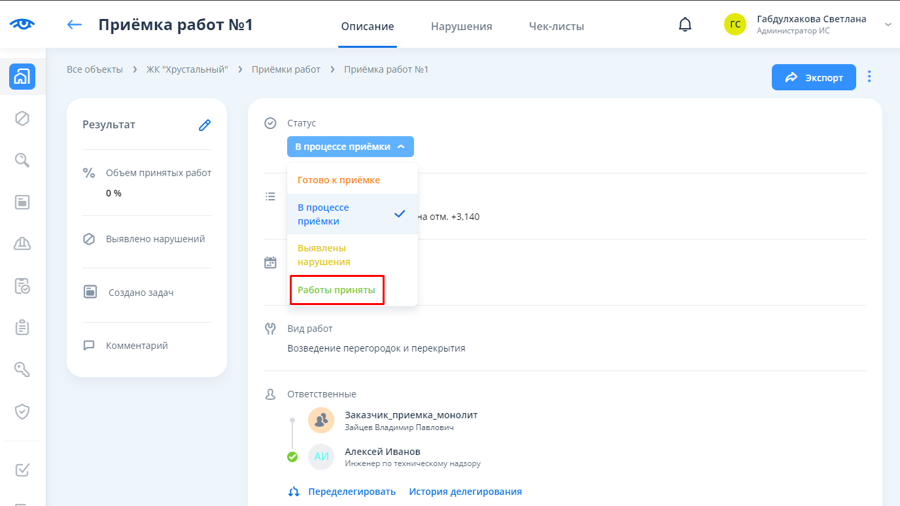
Task: Select status Готово к приёмке
Action: point(339,180)
